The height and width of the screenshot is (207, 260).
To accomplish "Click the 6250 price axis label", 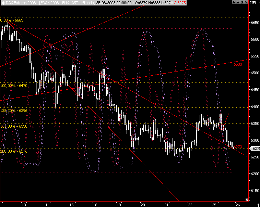I will (x=255, y=157).
